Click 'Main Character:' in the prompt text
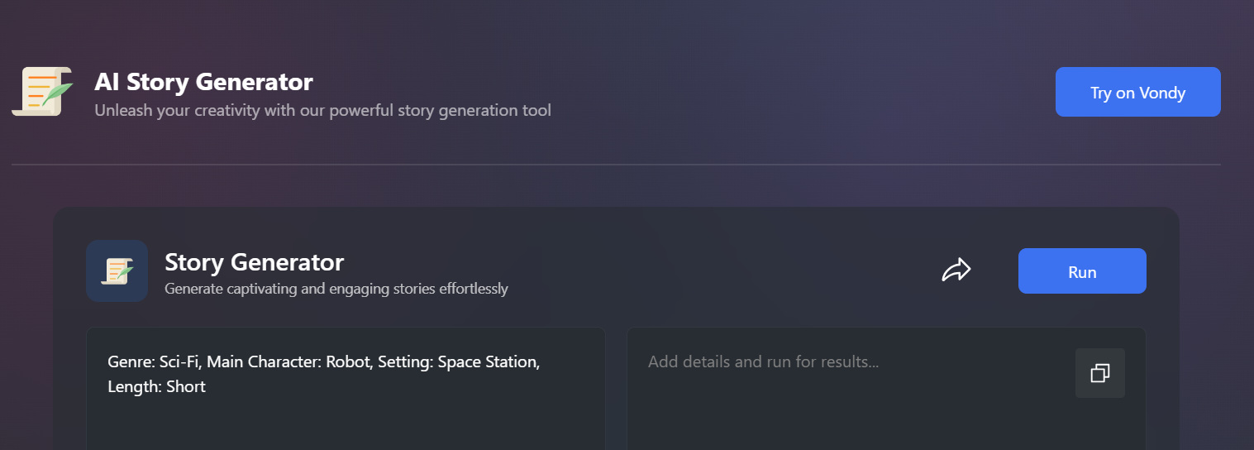 pyautogui.click(x=265, y=361)
